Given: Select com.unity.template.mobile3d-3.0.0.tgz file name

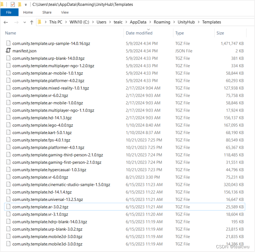Looking at the screenshot, I should pos(47,244).
